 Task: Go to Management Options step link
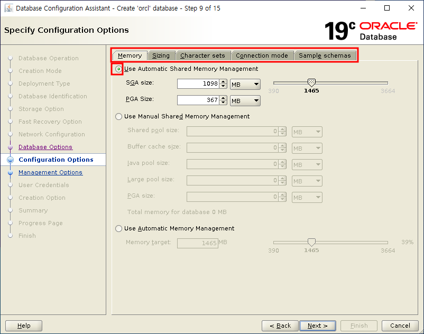tap(50, 172)
